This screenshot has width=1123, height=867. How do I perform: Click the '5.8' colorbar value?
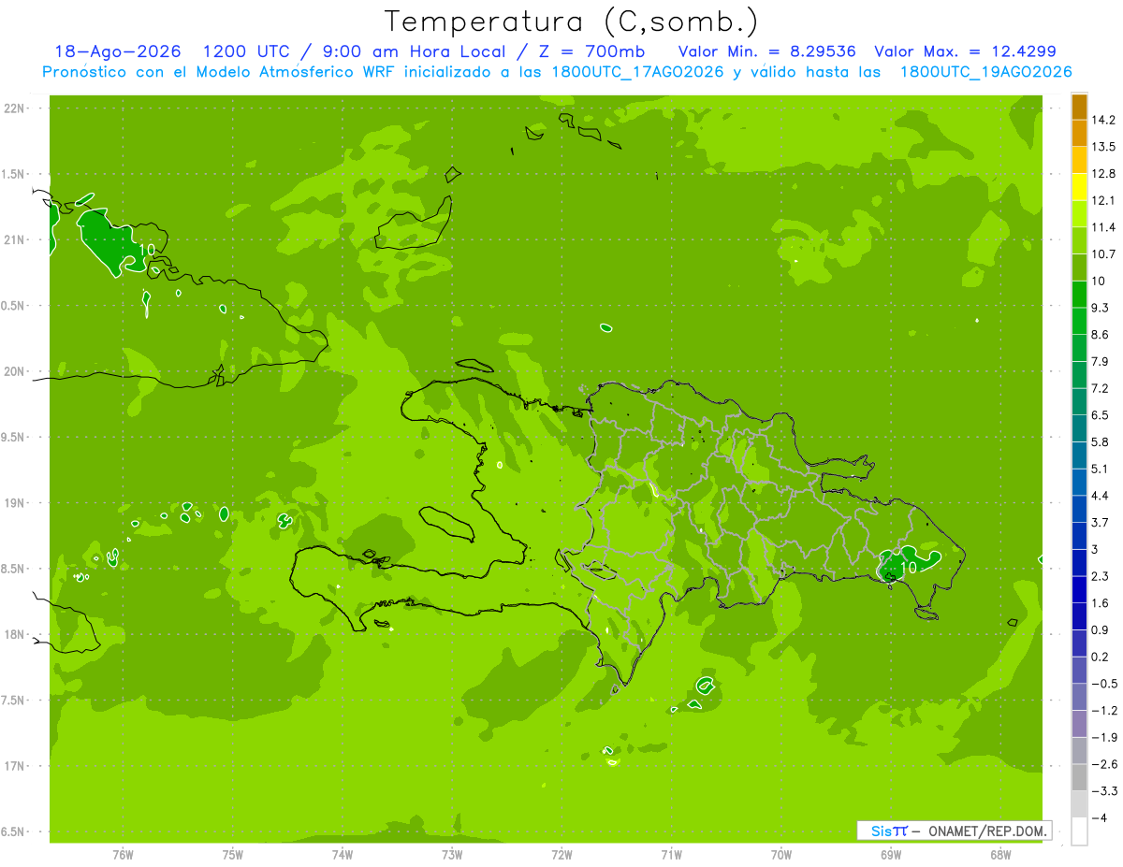[1101, 441]
